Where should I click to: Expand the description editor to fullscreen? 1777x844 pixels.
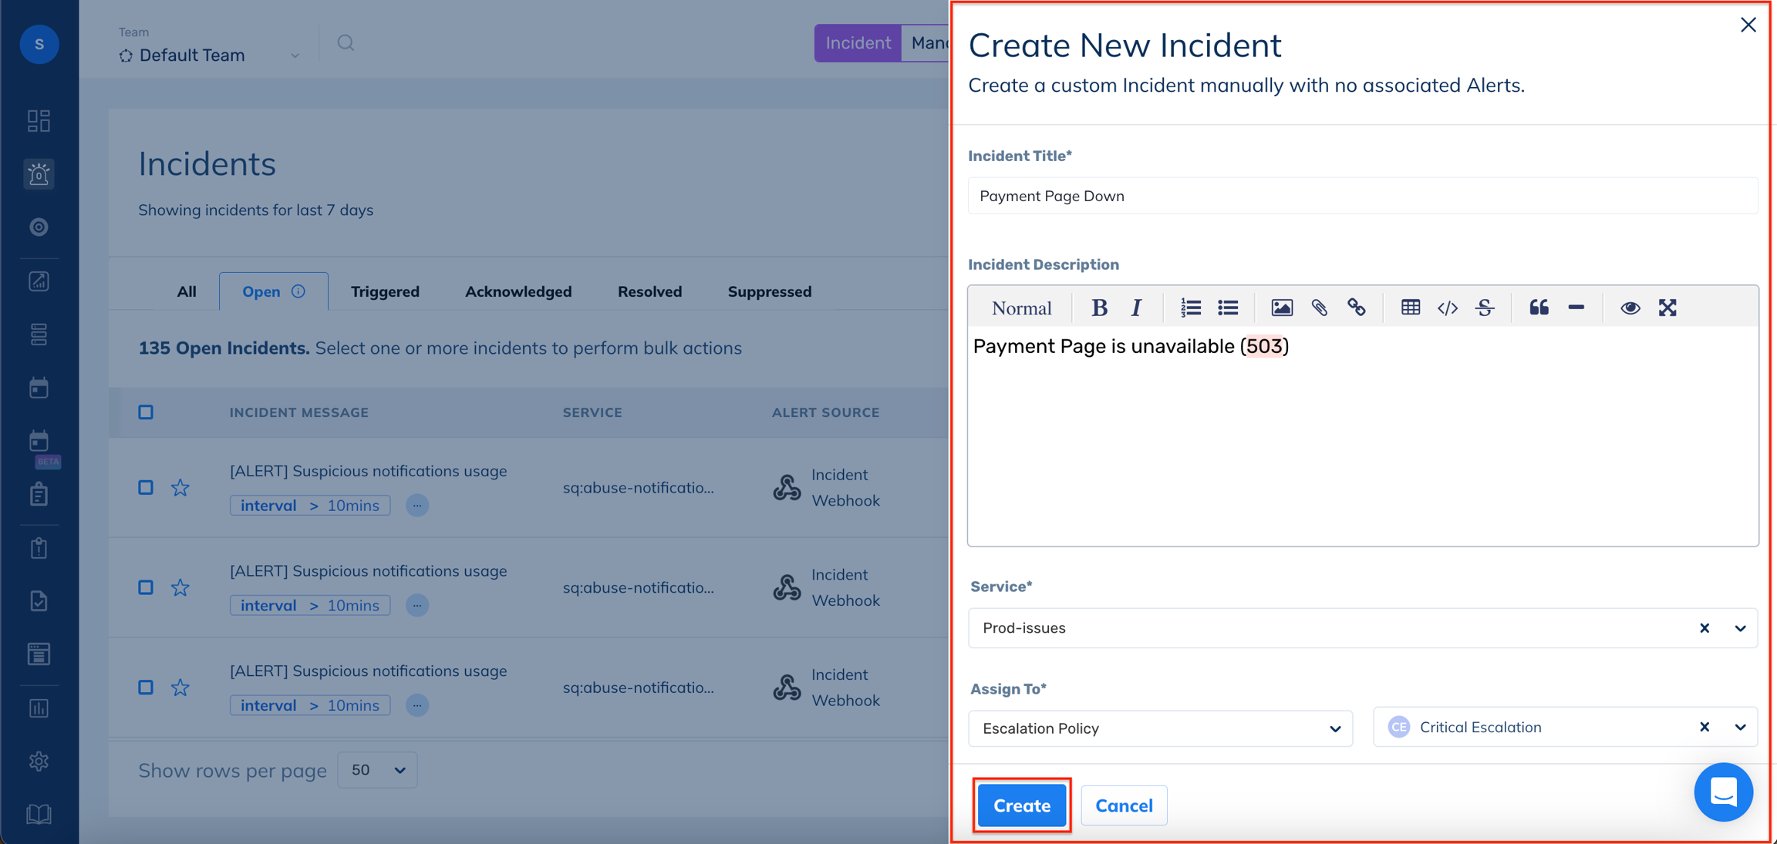coord(1667,308)
